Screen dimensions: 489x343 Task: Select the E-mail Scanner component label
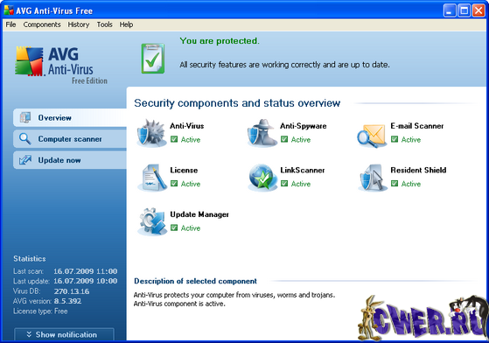(417, 126)
